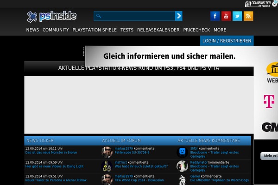Open the RELEASEKALENDER menu
Screen dimensions: 278x185
(x=158, y=30)
